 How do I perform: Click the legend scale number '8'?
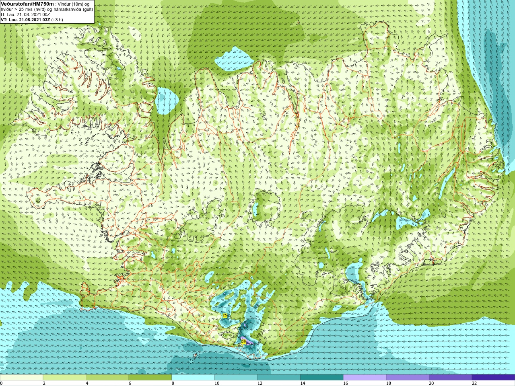pos(173,383)
